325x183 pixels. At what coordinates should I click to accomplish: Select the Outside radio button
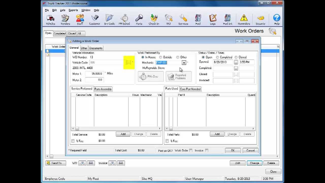tap(160, 57)
